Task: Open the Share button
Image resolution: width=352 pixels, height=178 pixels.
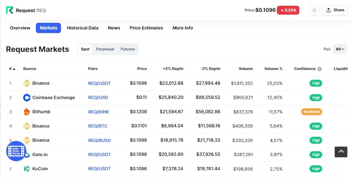Action: point(335,10)
